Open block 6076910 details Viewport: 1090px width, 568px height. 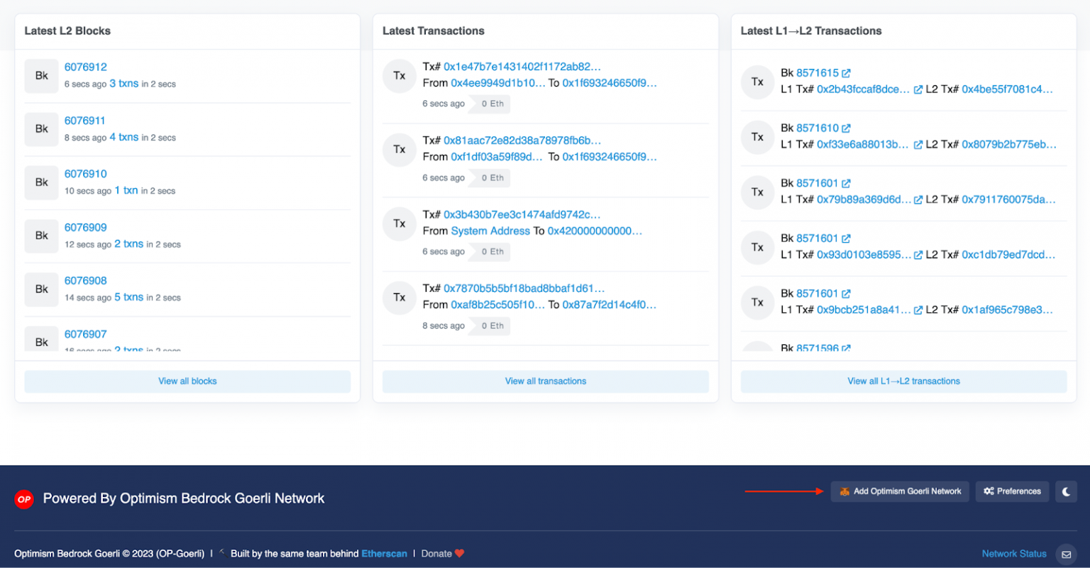click(85, 174)
